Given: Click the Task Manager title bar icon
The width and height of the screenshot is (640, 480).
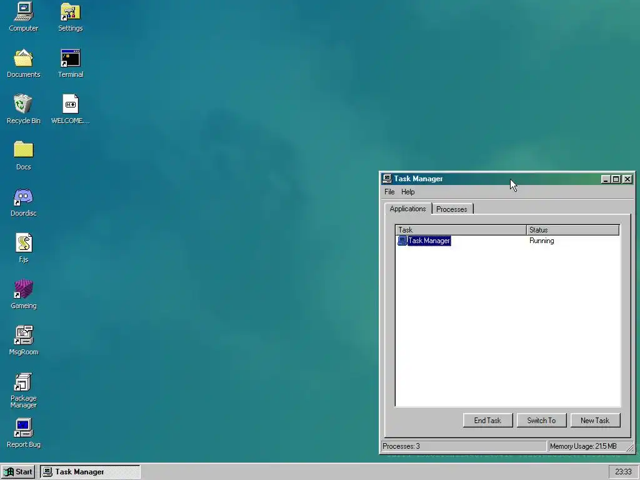Looking at the screenshot, I should 387,179.
